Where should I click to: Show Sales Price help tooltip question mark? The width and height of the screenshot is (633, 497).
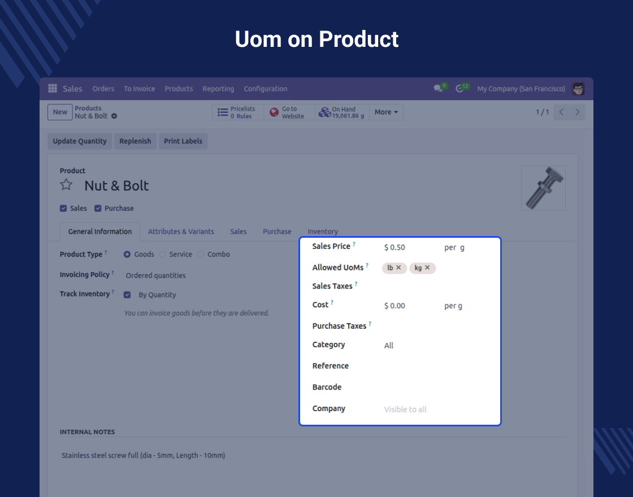point(354,243)
